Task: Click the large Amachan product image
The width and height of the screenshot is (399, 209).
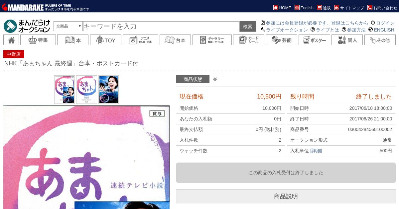Action: (x=86, y=157)
